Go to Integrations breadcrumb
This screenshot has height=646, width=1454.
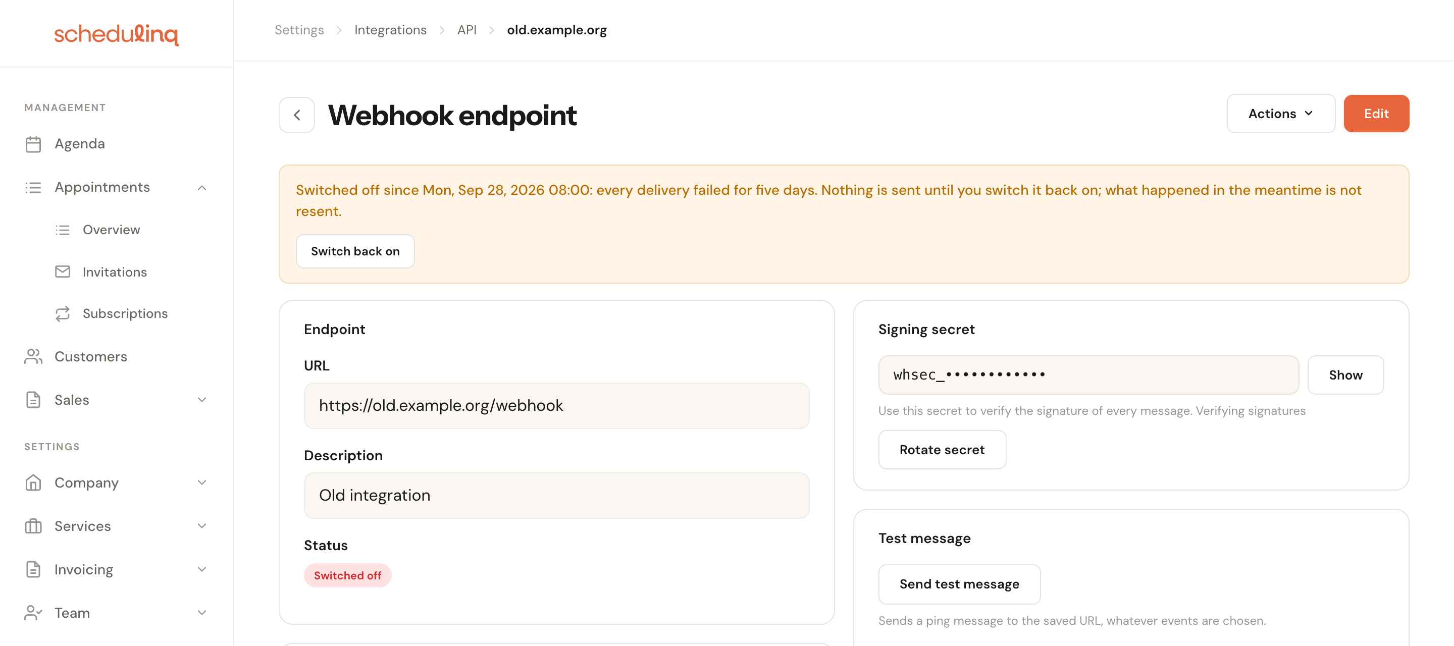pyautogui.click(x=390, y=30)
